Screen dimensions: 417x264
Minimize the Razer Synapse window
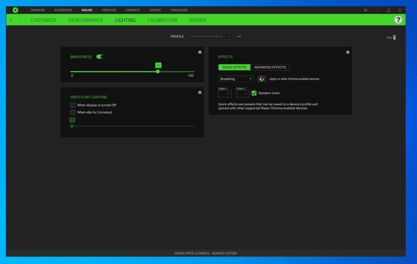(x=377, y=10)
